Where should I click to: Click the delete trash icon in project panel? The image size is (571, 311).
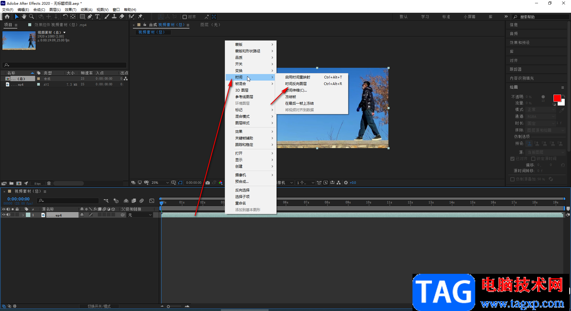49,183
